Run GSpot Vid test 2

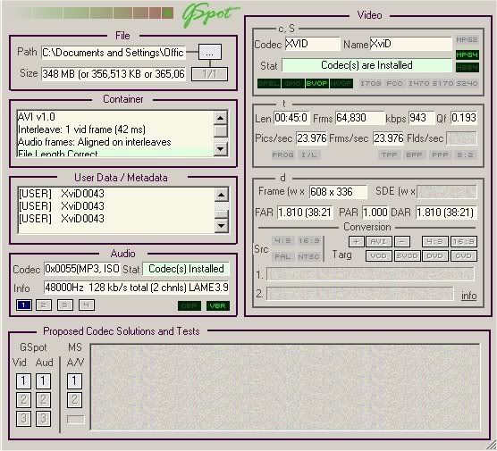pos(24,400)
